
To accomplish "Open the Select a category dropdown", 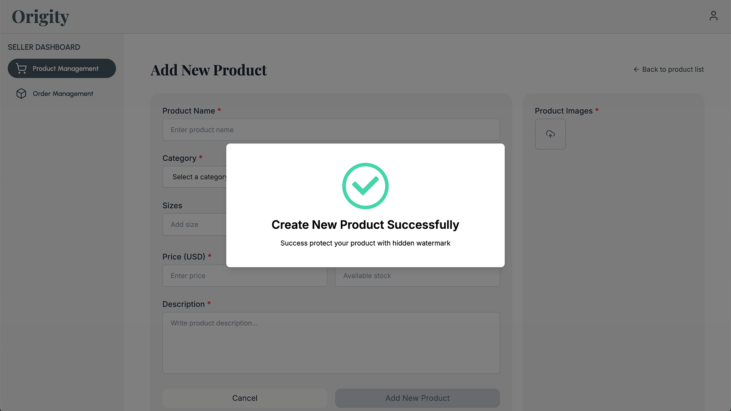I will pos(195,177).
